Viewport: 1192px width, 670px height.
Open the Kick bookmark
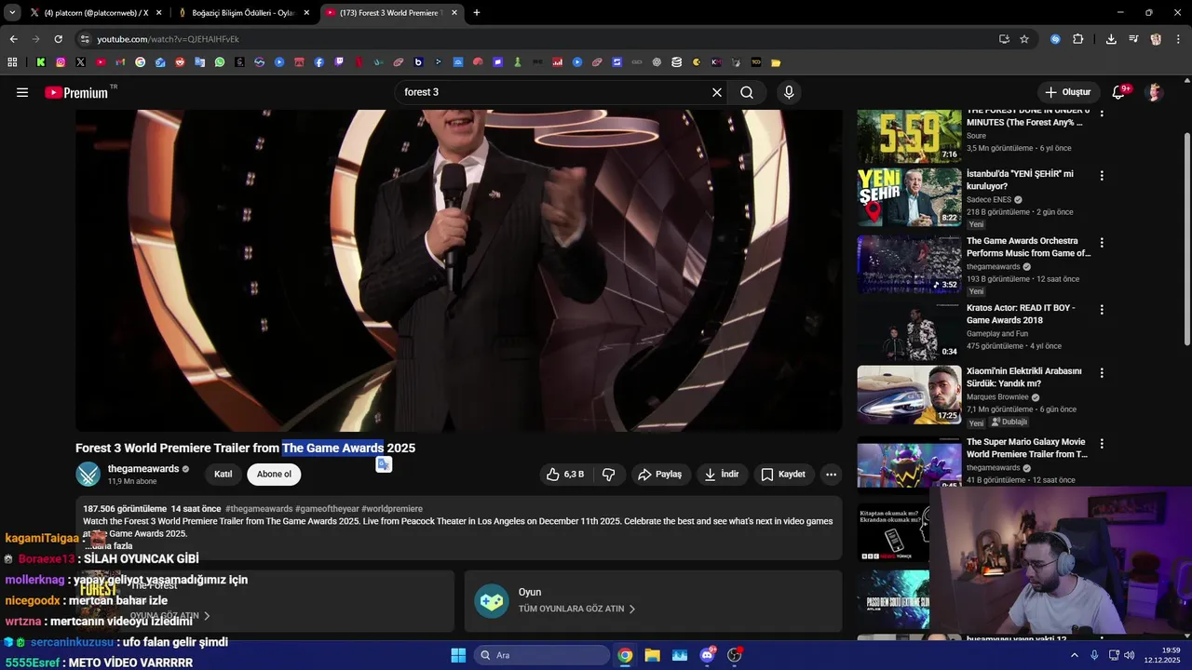[41, 62]
